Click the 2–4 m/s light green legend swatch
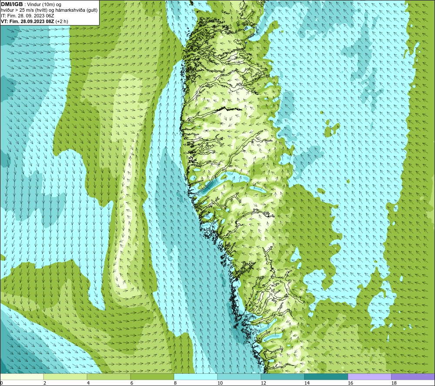 (65, 376)
